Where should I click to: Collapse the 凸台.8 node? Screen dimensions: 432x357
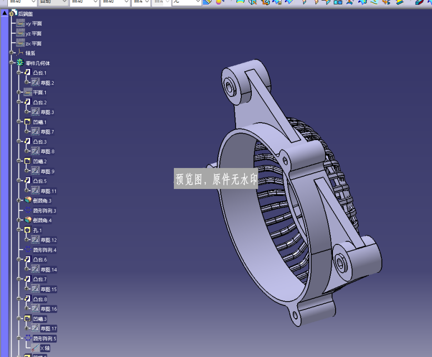[19, 299]
